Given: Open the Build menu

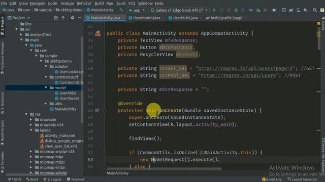Looking at the screenshot, I should (x=99, y=4).
